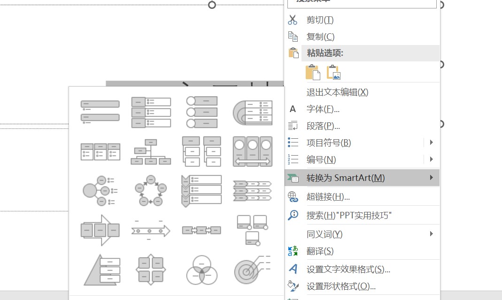502x300 pixels.
Task: Open 设置形状格式 format shape pane
Action: (340, 286)
